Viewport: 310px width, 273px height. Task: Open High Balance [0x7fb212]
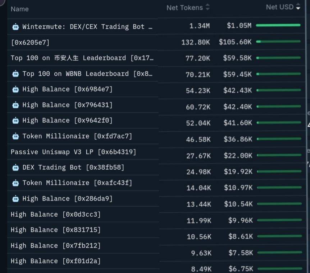click(x=55, y=246)
